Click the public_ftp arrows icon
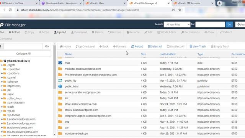The image size is (245, 138). pos(60,80)
